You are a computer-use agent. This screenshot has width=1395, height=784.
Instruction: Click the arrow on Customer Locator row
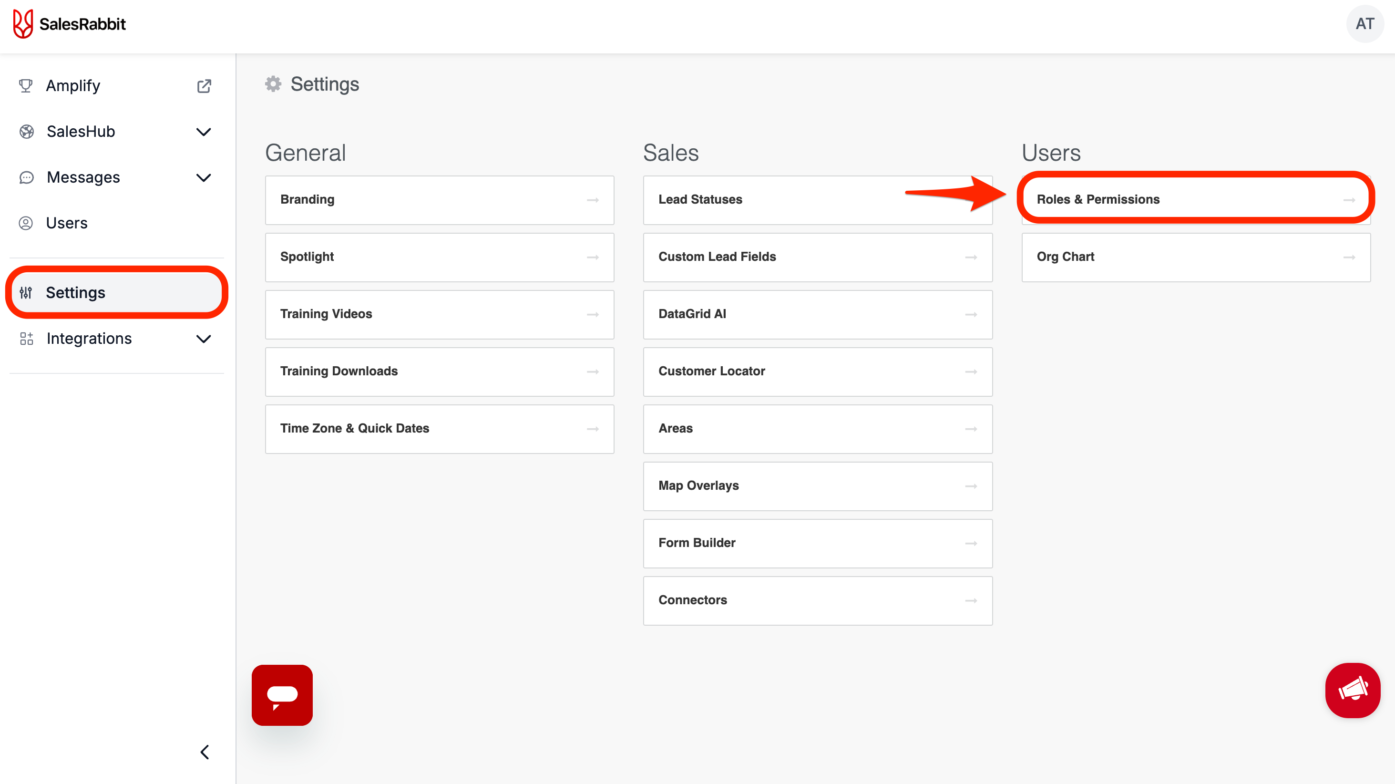tap(971, 371)
